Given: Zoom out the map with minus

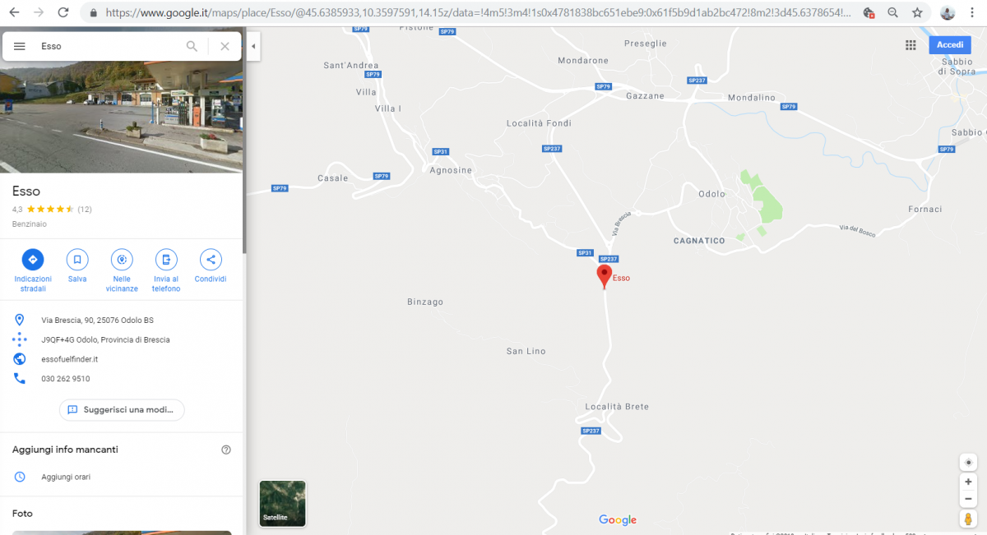Looking at the screenshot, I should (x=968, y=499).
